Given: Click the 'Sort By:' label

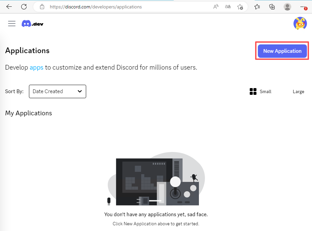Looking at the screenshot, I should tap(14, 91).
